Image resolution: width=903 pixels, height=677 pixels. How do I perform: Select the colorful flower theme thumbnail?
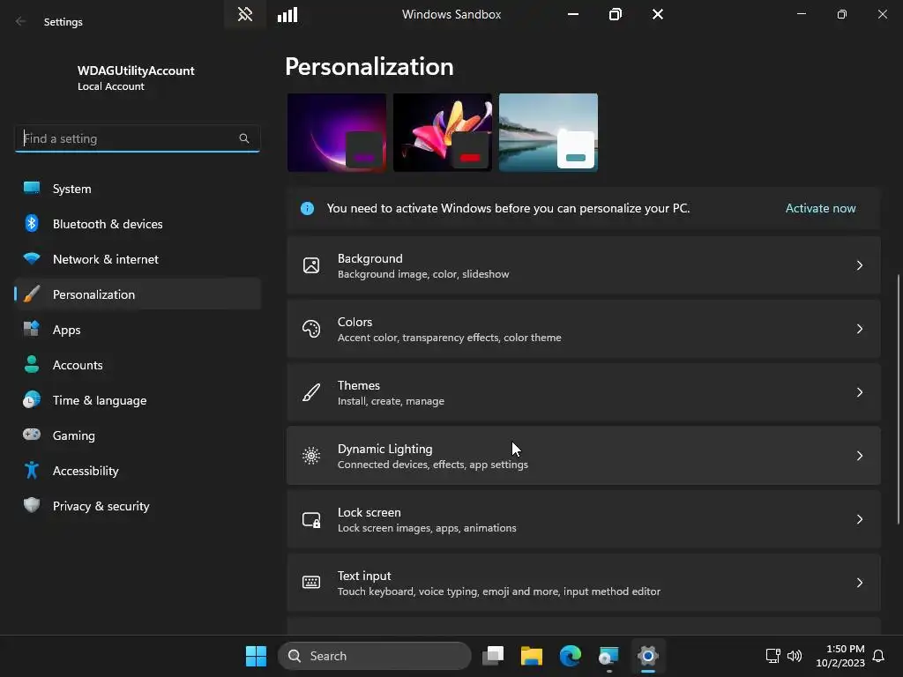click(443, 132)
